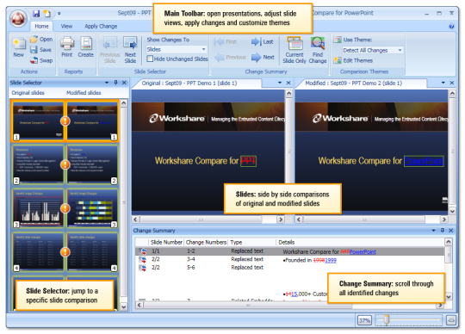The width and height of the screenshot is (465, 334).
Task: Open the Change Summary panel options arrow
Action: 433,231
